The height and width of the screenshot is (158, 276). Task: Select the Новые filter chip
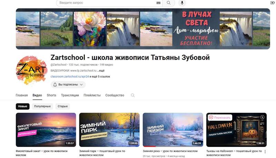(x=22, y=106)
